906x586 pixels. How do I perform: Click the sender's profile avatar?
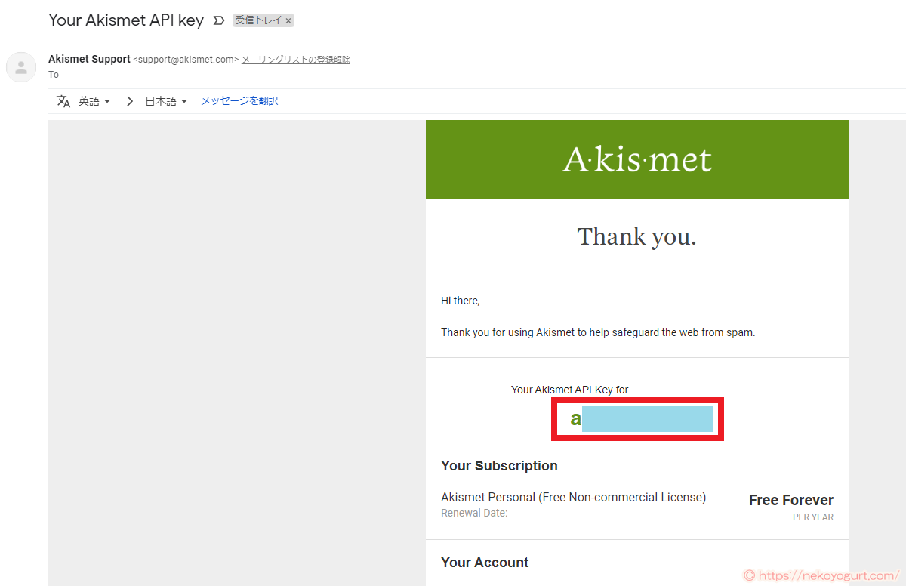pos(21,67)
